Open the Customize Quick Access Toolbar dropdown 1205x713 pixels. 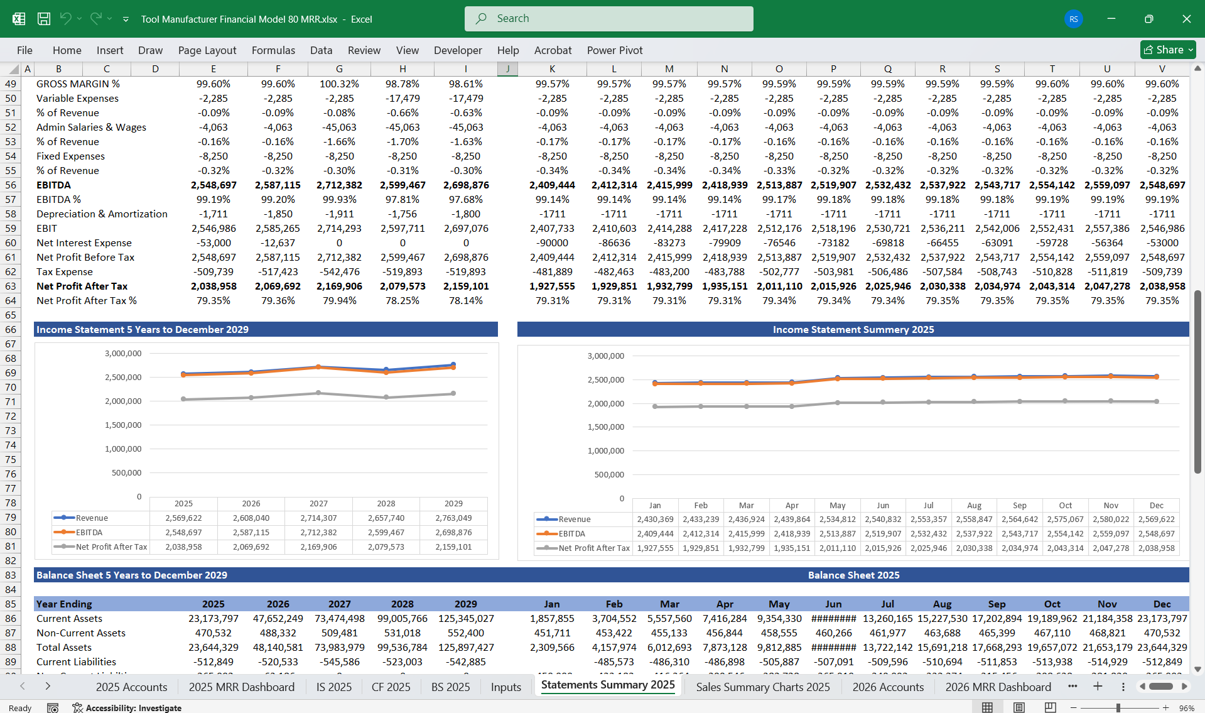(126, 19)
